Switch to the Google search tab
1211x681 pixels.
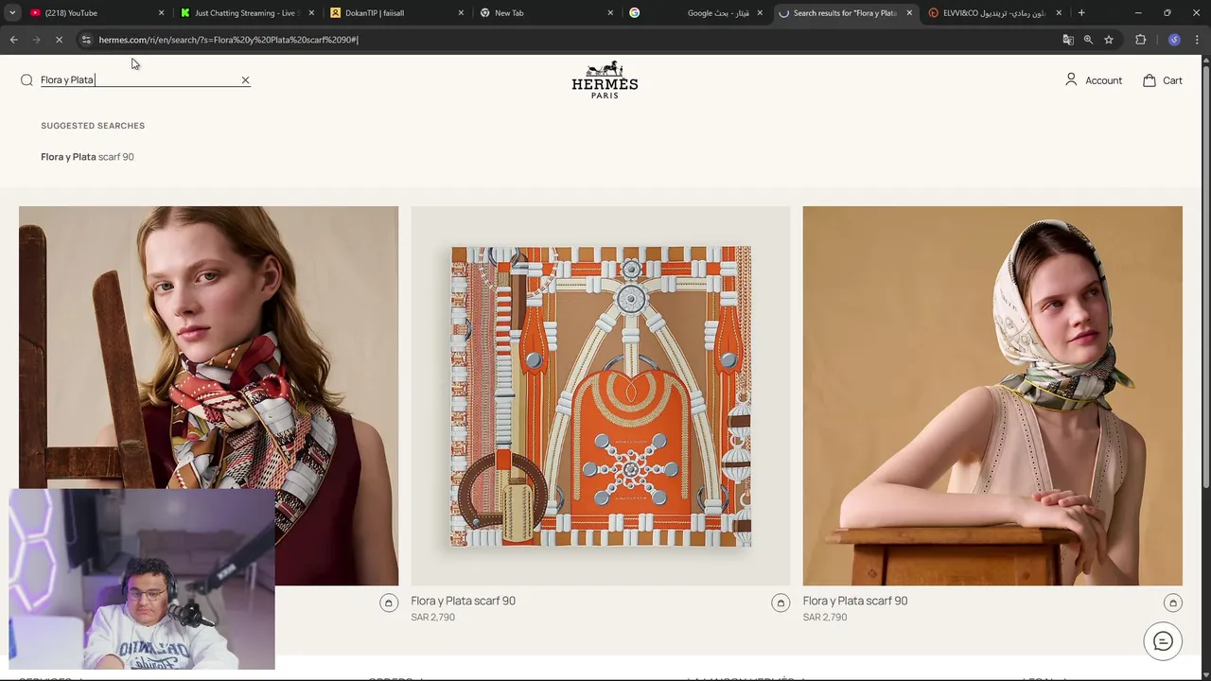click(x=695, y=13)
